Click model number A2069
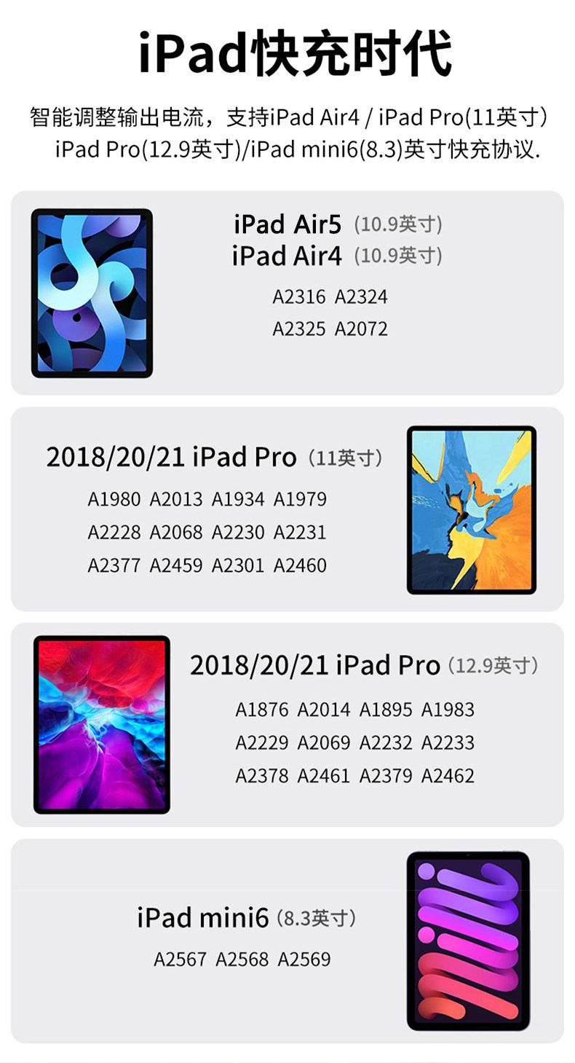The image size is (575, 1063). tap(324, 742)
